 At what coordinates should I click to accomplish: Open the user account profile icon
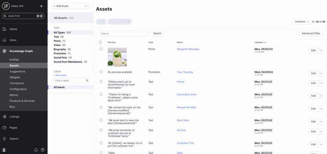(4, 150)
